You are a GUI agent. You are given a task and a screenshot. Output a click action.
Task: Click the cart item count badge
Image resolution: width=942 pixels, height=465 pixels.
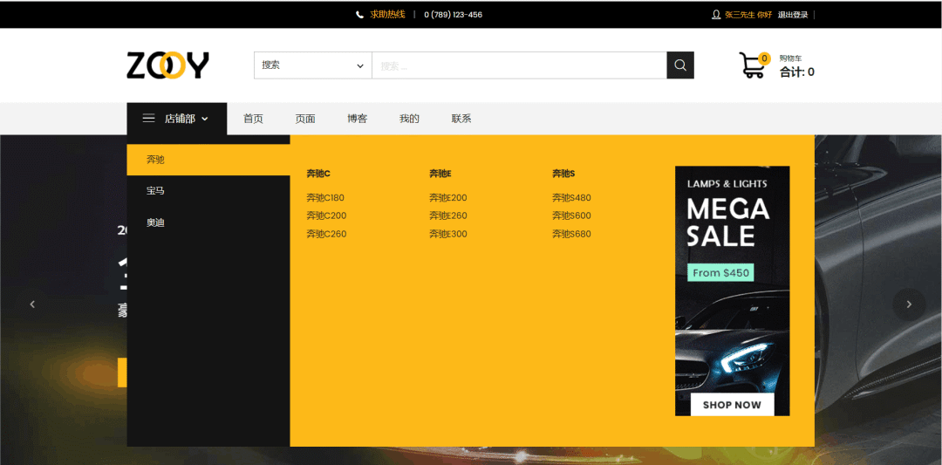coord(764,58)
